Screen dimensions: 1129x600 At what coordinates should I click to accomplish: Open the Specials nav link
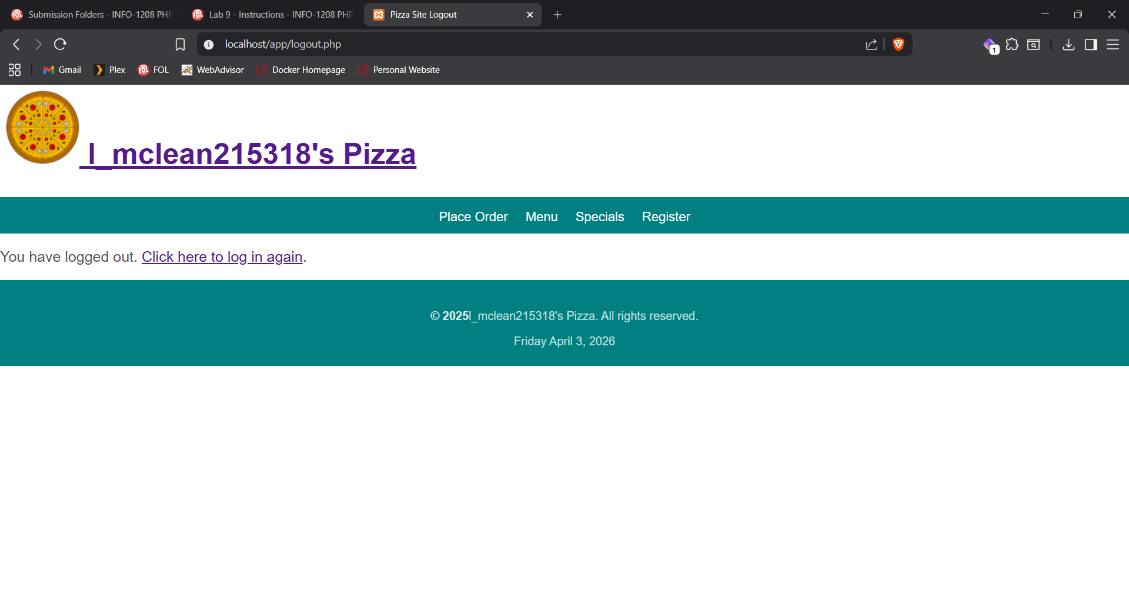click(599, 216)
